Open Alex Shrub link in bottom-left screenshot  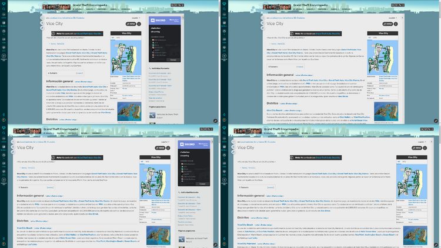click(x=93, y=214)
